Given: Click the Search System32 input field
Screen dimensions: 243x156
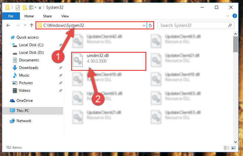Looking at the screenshot, I should [193, 25].
